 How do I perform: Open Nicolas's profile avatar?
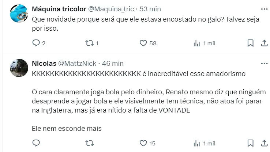coord(20,68)
